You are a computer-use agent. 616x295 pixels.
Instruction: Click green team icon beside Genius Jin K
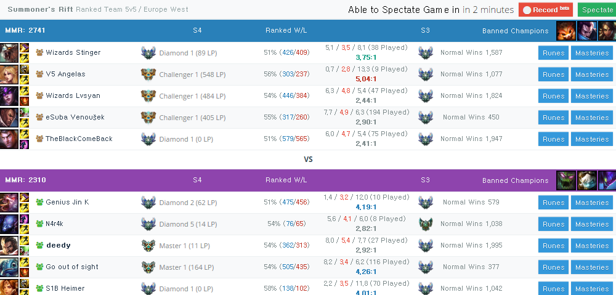click(x=39, y=202)
